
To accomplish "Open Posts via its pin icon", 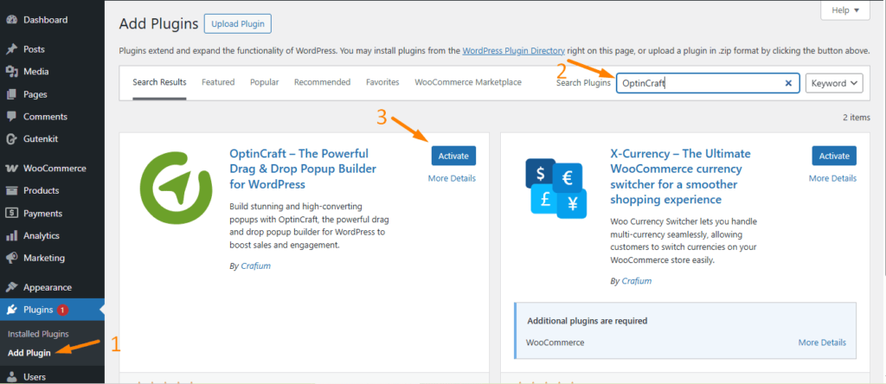I will (11, 49).
